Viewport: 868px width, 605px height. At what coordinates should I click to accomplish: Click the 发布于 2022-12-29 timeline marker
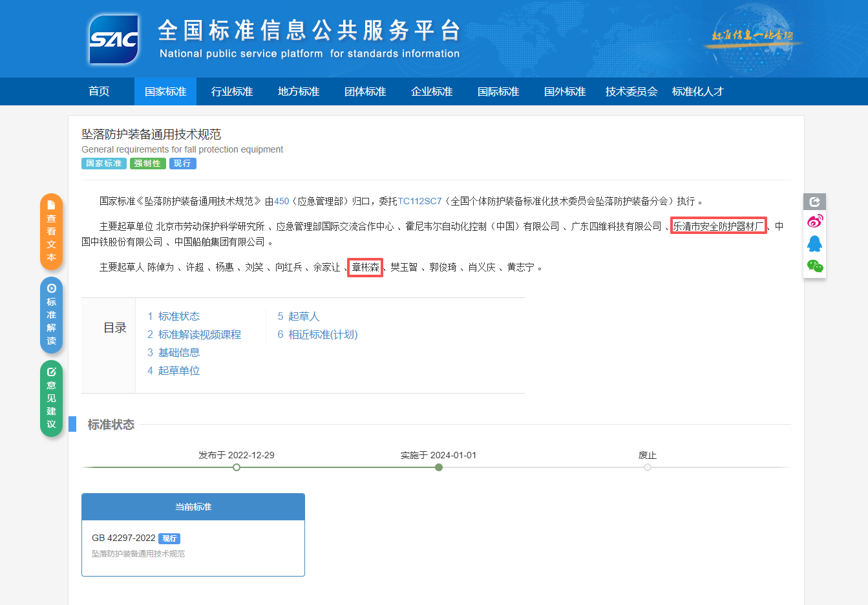click(237, 467)
